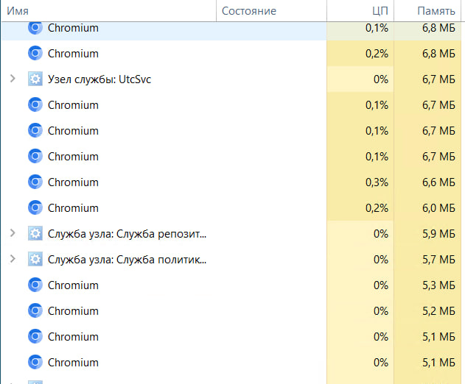Click the Chromium icon in the 5,2 МБ row
Image resolution: width=465 pixels, height=384 pixels.
point(35,311)
